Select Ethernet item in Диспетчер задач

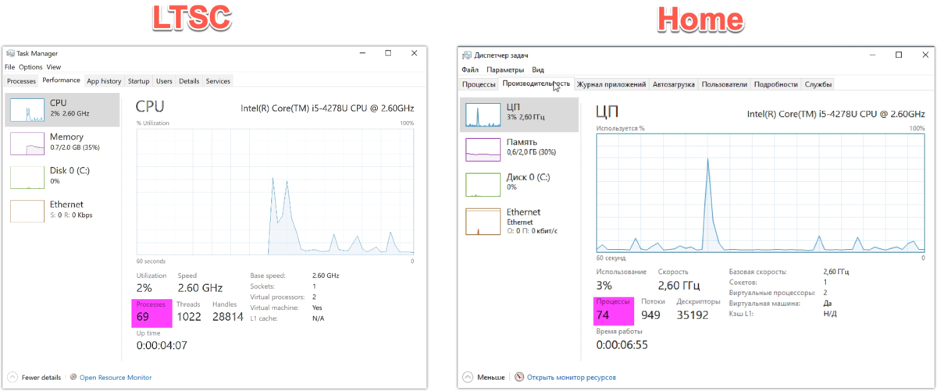pos(521,221)
